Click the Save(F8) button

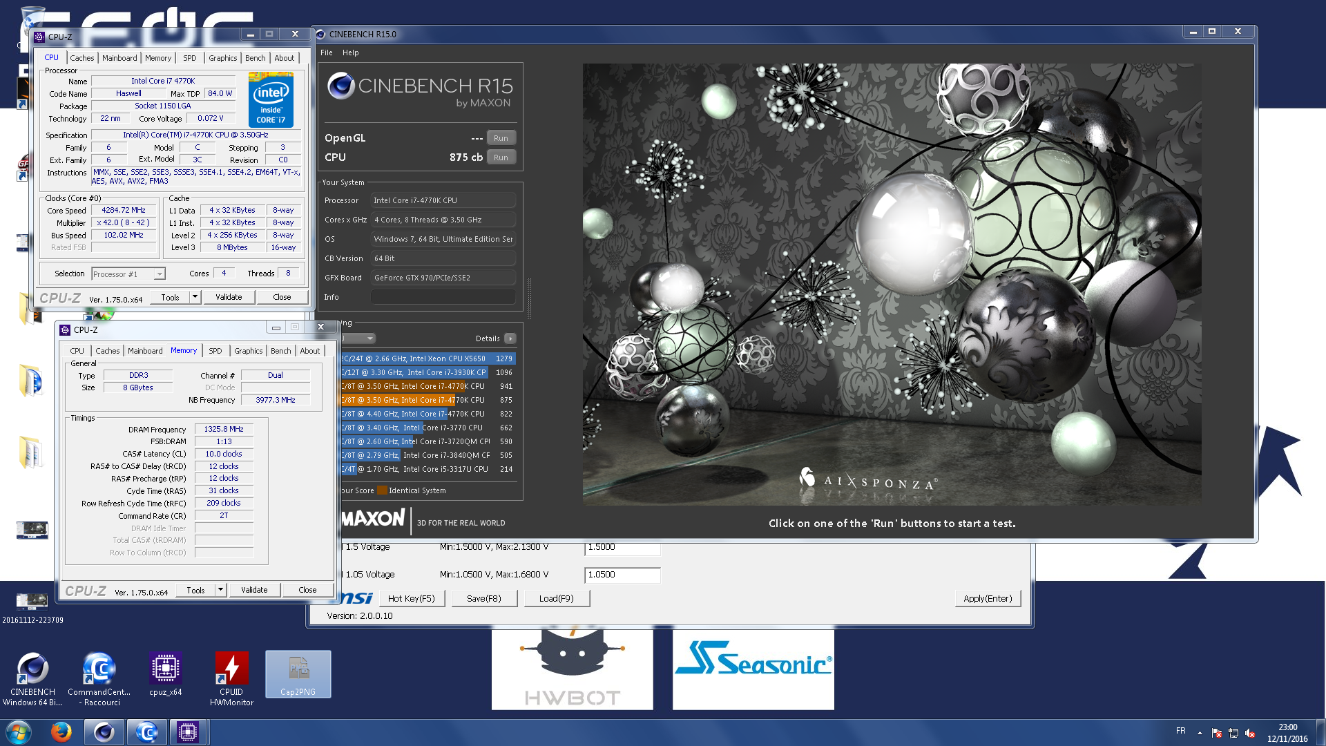coord(484,598)
